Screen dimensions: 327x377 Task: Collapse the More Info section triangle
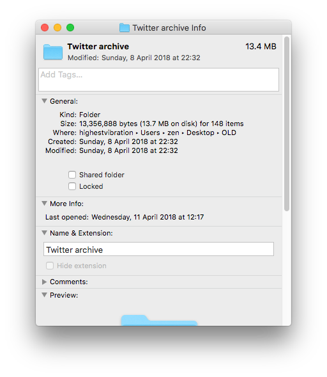(44, 204)
